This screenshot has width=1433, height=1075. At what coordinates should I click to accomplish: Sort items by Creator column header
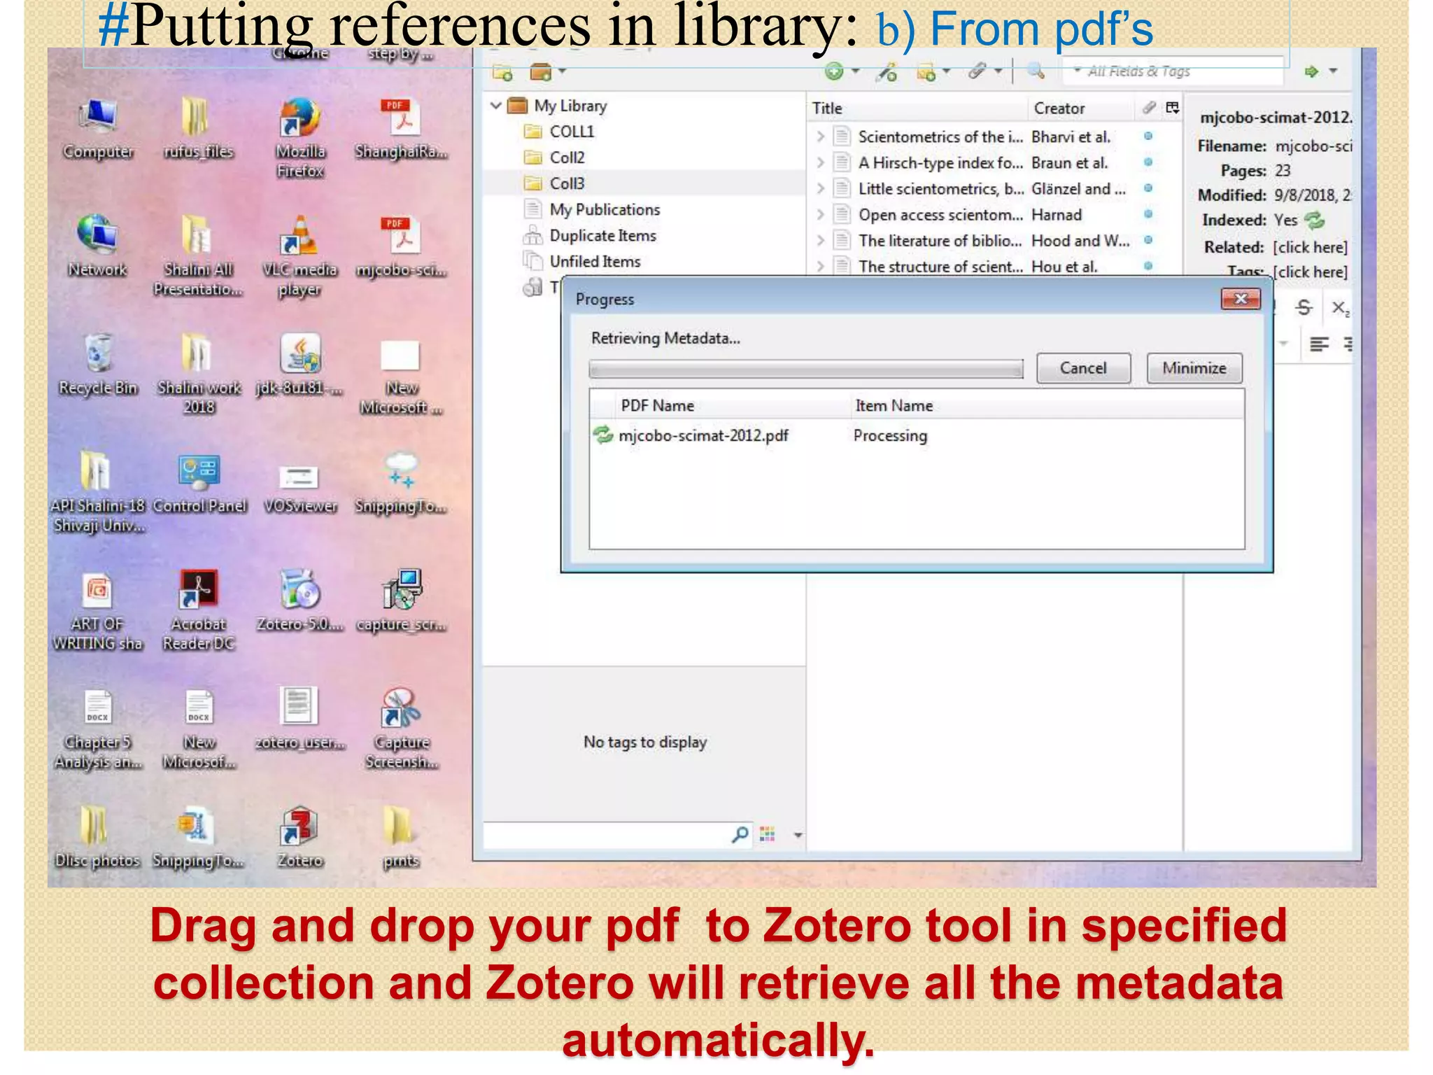coord(1081,108)
